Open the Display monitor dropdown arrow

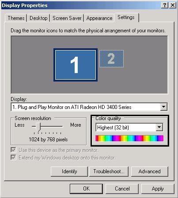164,107
